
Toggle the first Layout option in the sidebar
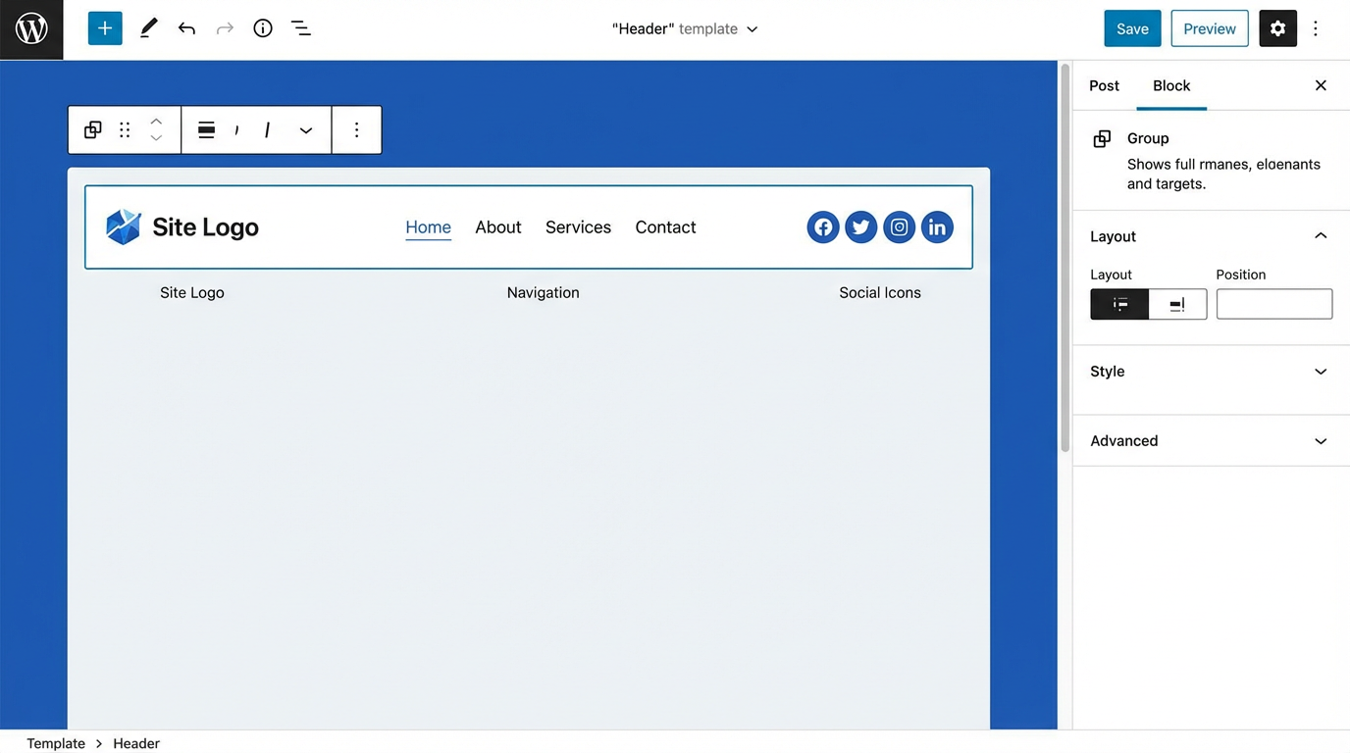point(1119,304)
